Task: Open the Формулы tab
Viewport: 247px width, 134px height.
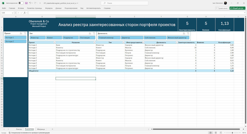Action: click(49, 8)
